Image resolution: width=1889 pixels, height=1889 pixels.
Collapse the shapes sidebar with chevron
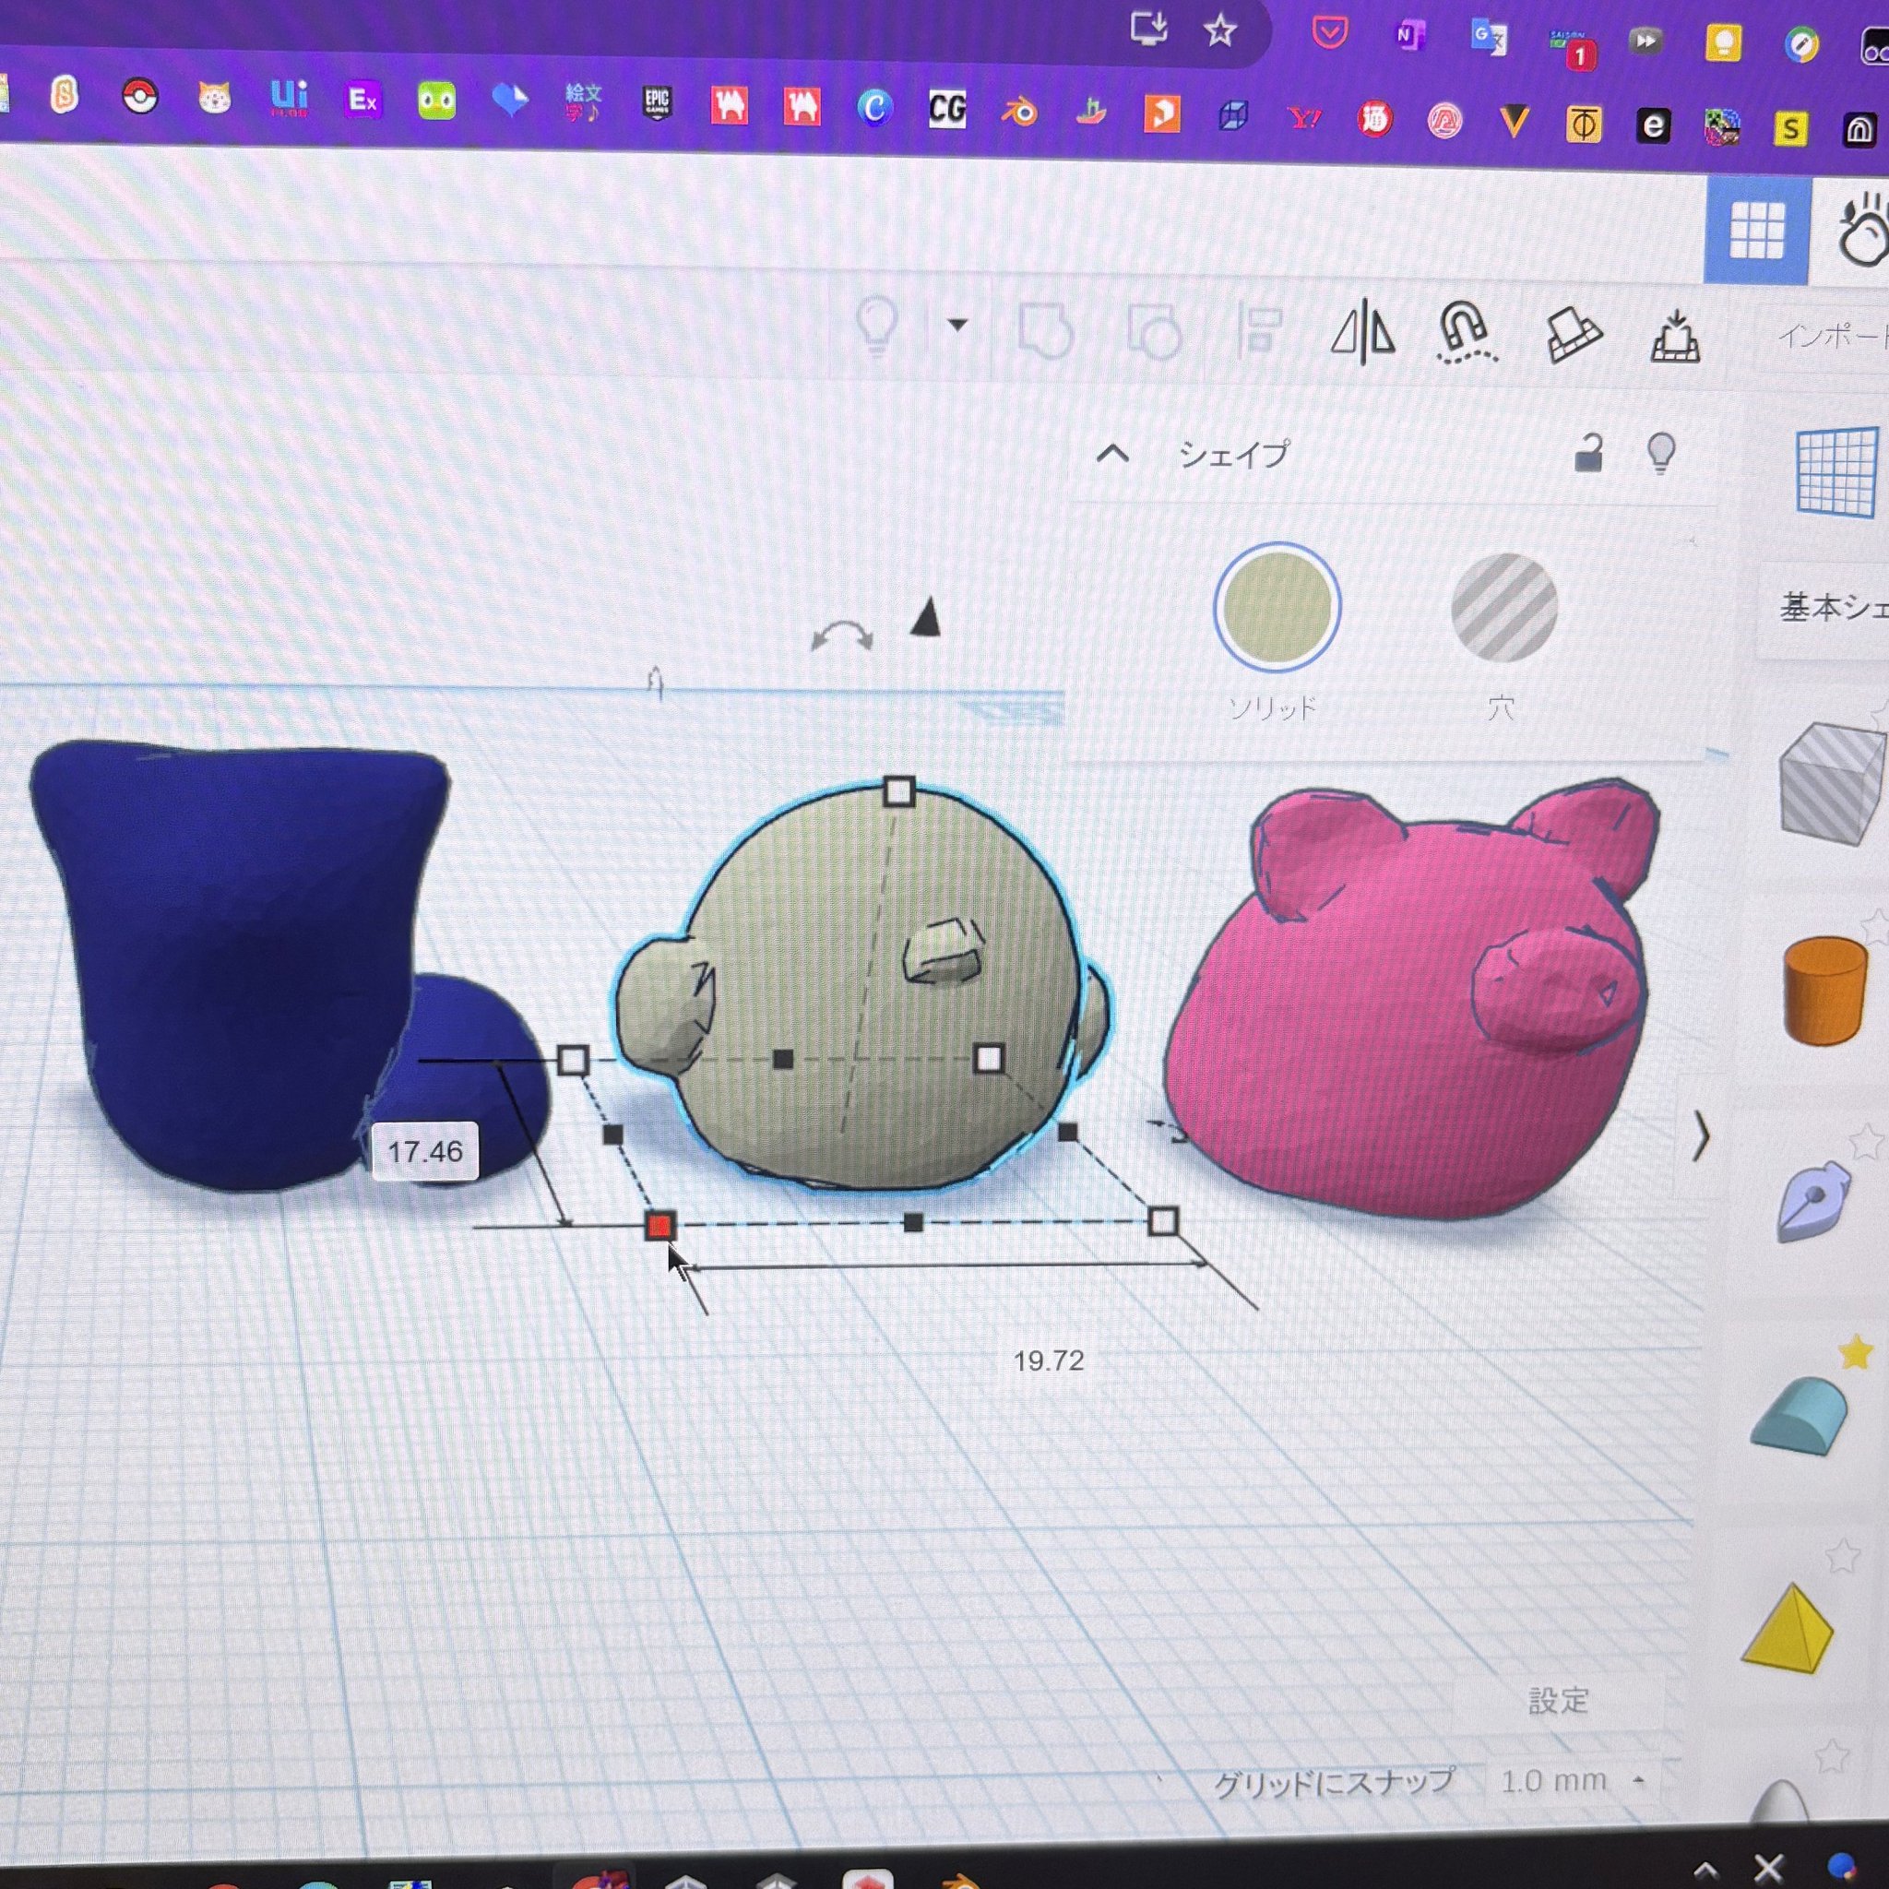(1701, 1136)
